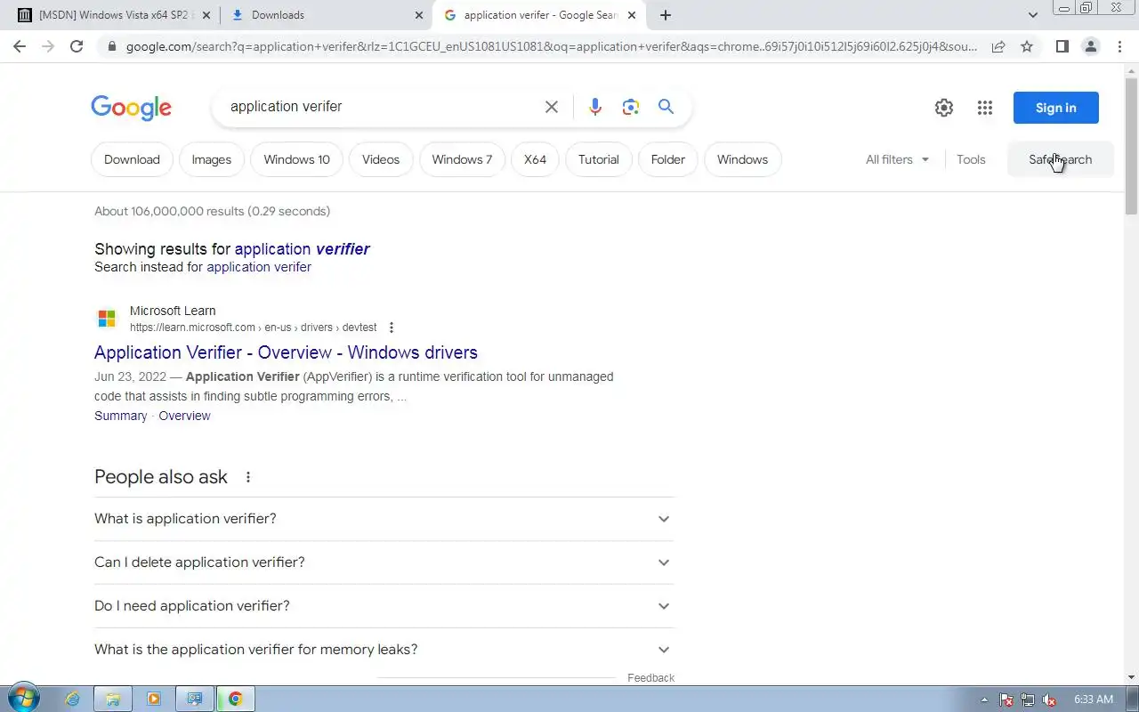Click the muted volume tray icon
Viewport: 1139px width, 712px height.
(1049, 700)
